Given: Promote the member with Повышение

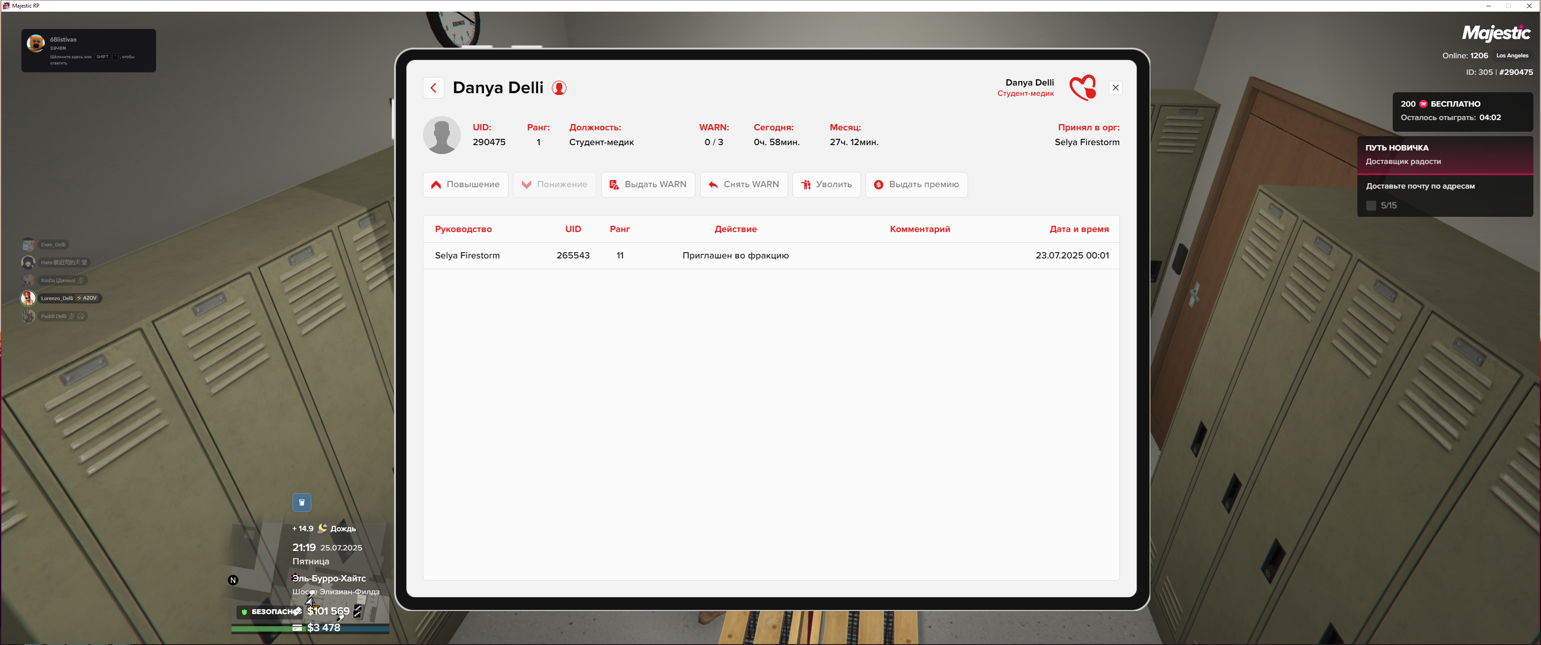Looking at the screenshot, I should [465, 185].
